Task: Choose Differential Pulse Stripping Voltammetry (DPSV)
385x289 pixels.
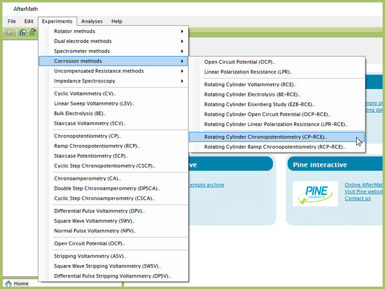Action: 113,276
